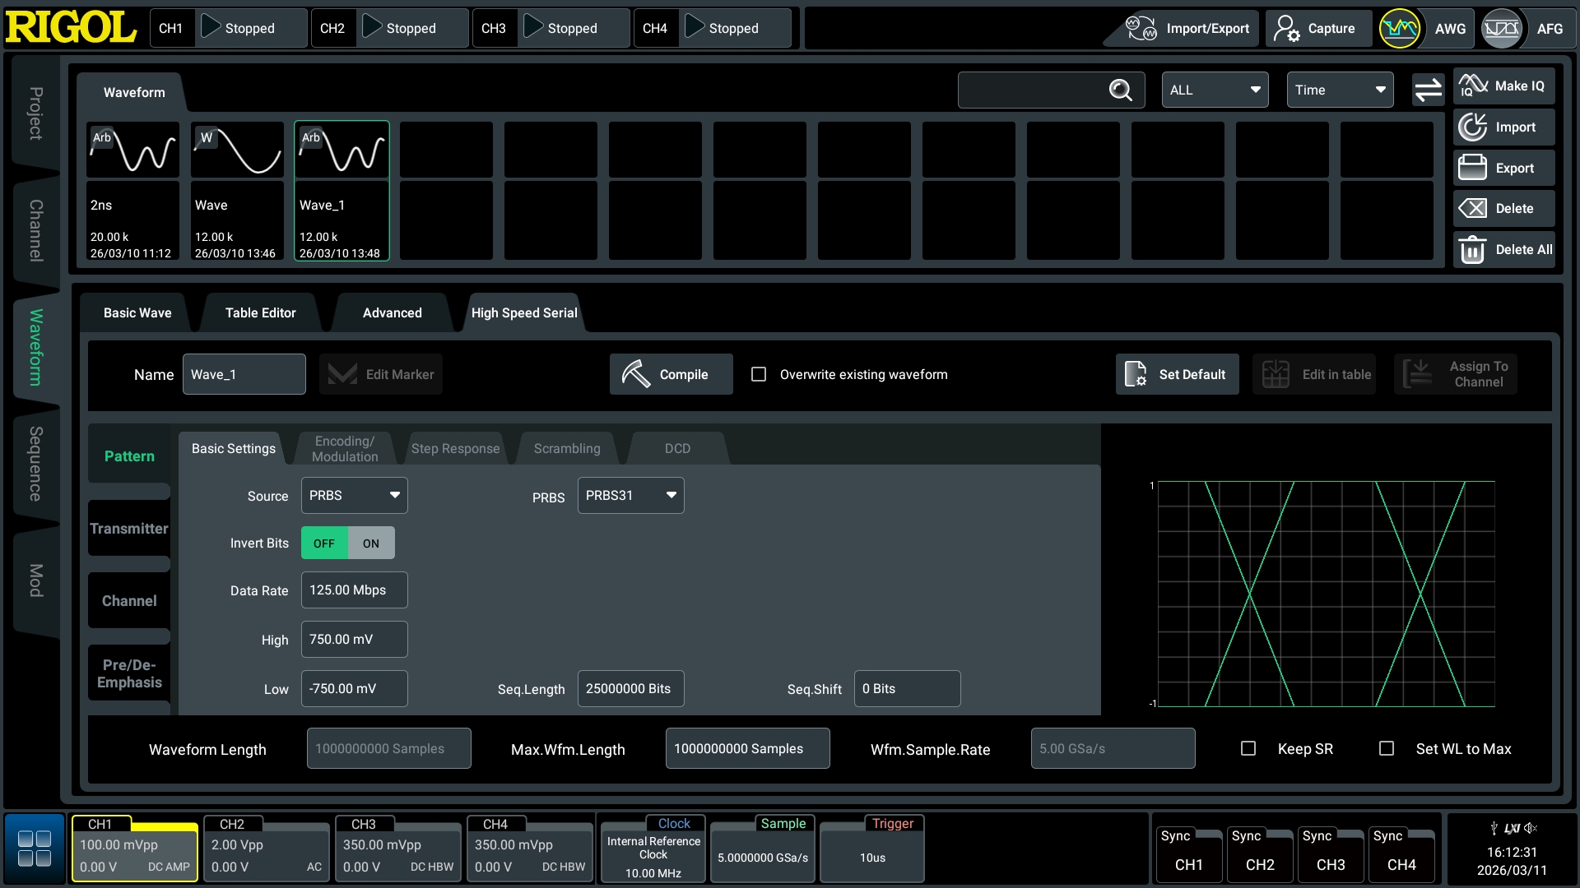Viewport: 1580px width, 888px height.
Task: Check the Keep SR checkbox
Action: [1248, 749]
